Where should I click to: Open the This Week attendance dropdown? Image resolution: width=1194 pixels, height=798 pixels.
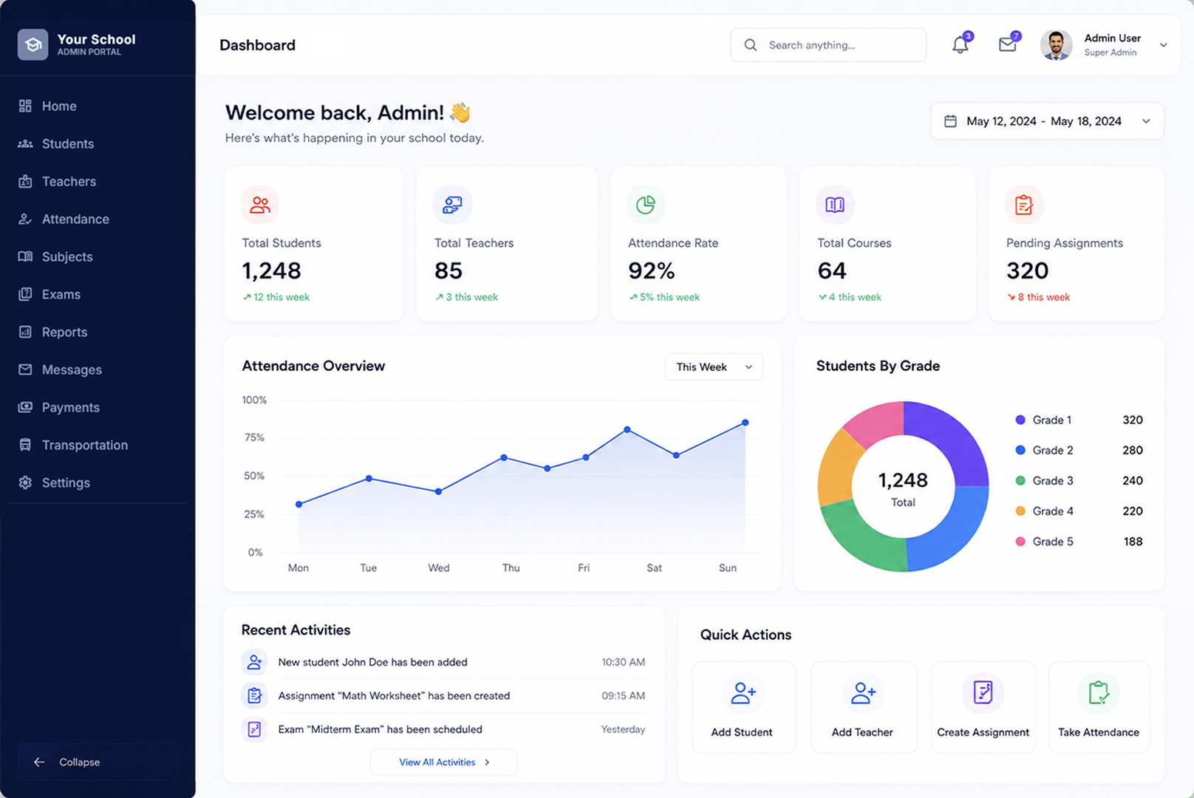(x=714, y=367)
